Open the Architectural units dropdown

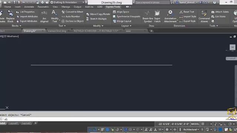pos(191,129)
